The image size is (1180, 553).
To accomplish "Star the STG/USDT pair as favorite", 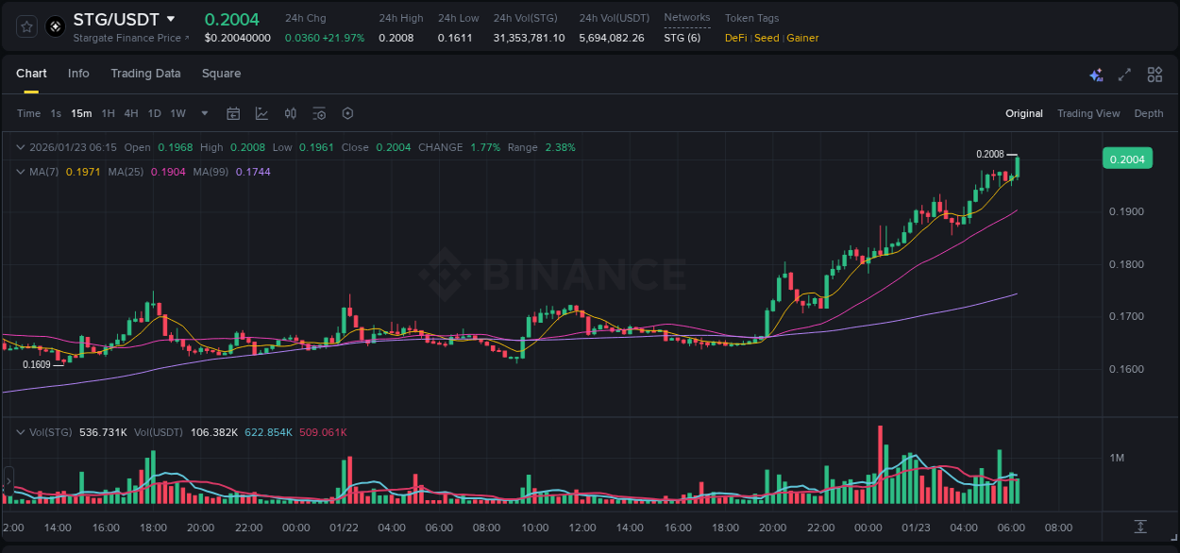I will (x=25, y=26).
